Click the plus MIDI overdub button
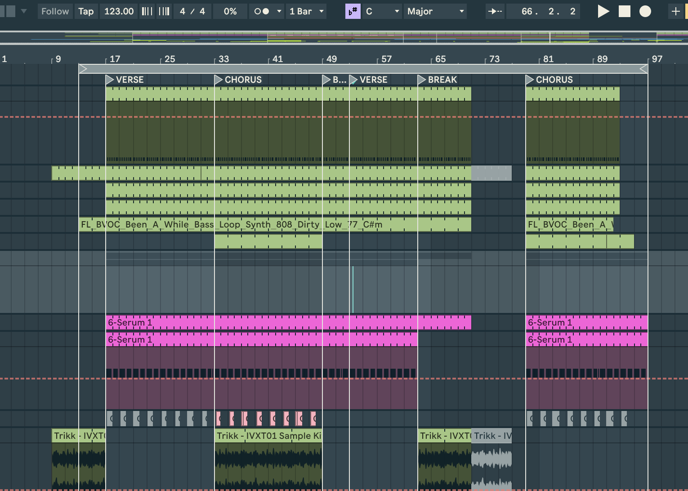The width and height of the screenshot is (688, 491). point(675,11)
